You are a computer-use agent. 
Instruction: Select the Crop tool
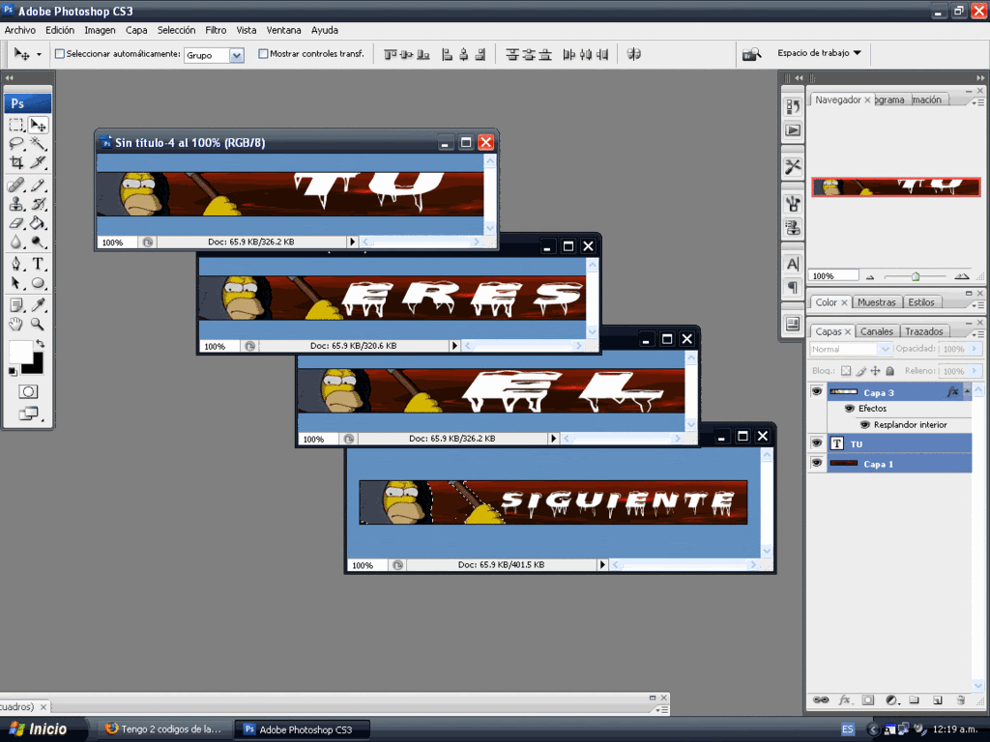[16, 162]
